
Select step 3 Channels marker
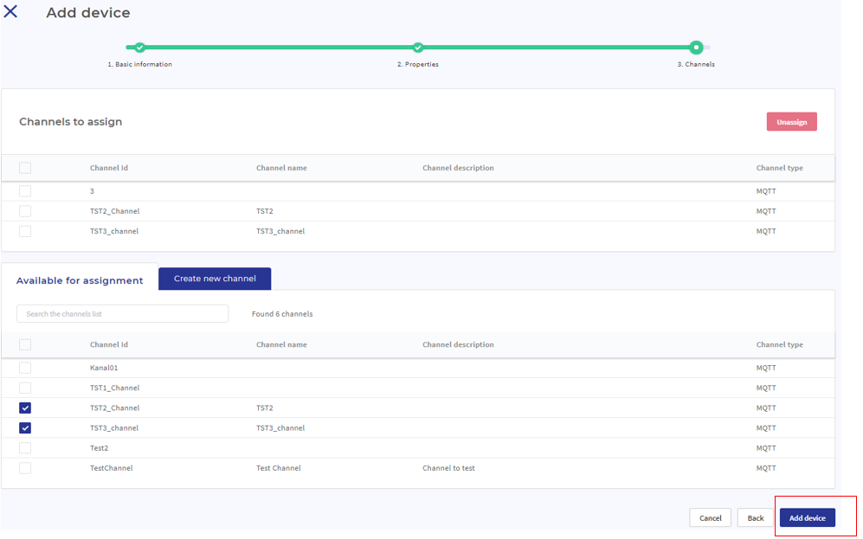(x=696, y=48)
